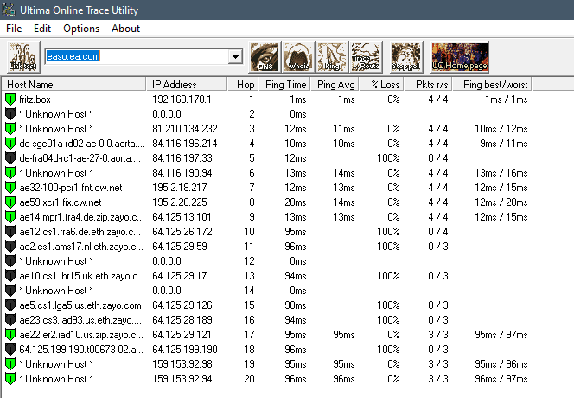
Task: Select IP address 64.125.28.189
Action: click(182, 320)
